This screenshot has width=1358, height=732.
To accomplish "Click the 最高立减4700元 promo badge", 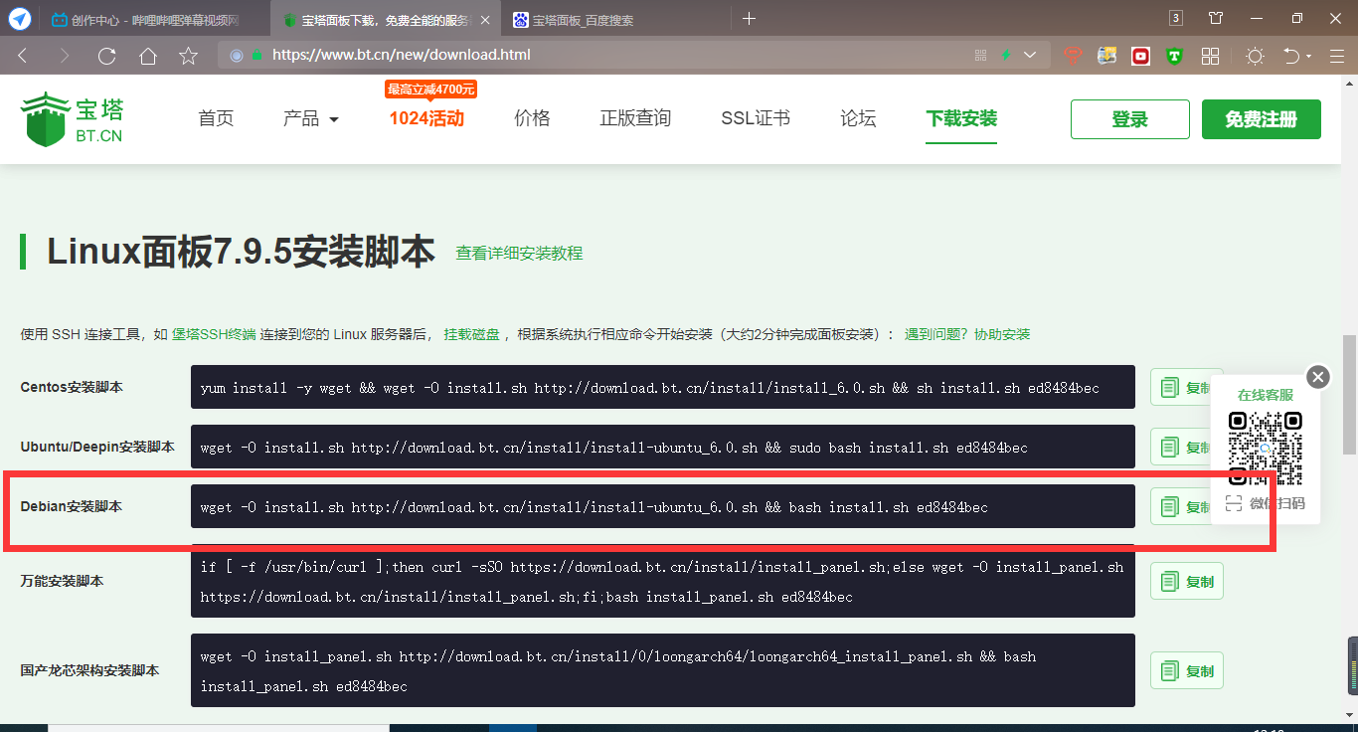I will (x=430, y=90).
